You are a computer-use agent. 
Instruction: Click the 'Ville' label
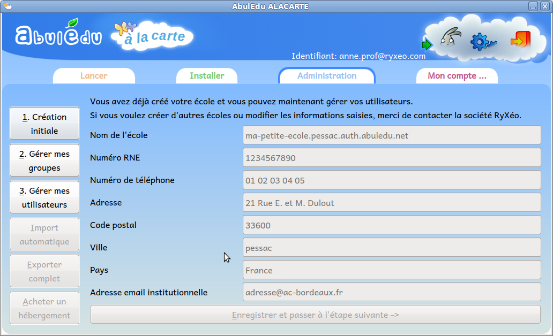click(99, 248)
